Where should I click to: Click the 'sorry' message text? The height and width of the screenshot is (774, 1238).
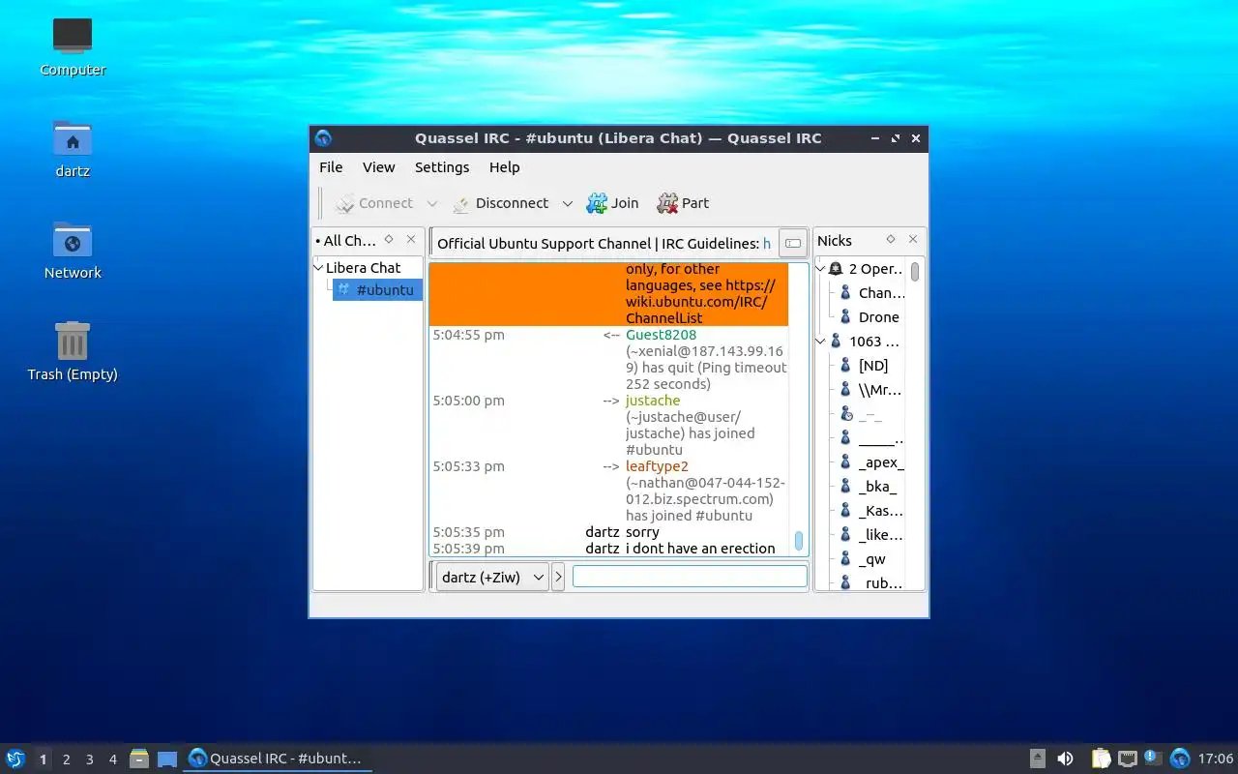tap(642, 532)
